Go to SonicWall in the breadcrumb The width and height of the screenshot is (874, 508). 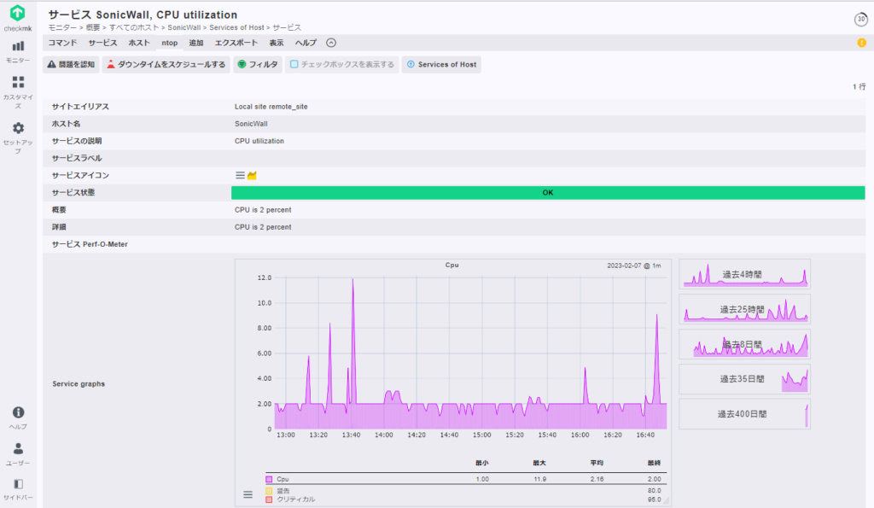pos(184,27)
